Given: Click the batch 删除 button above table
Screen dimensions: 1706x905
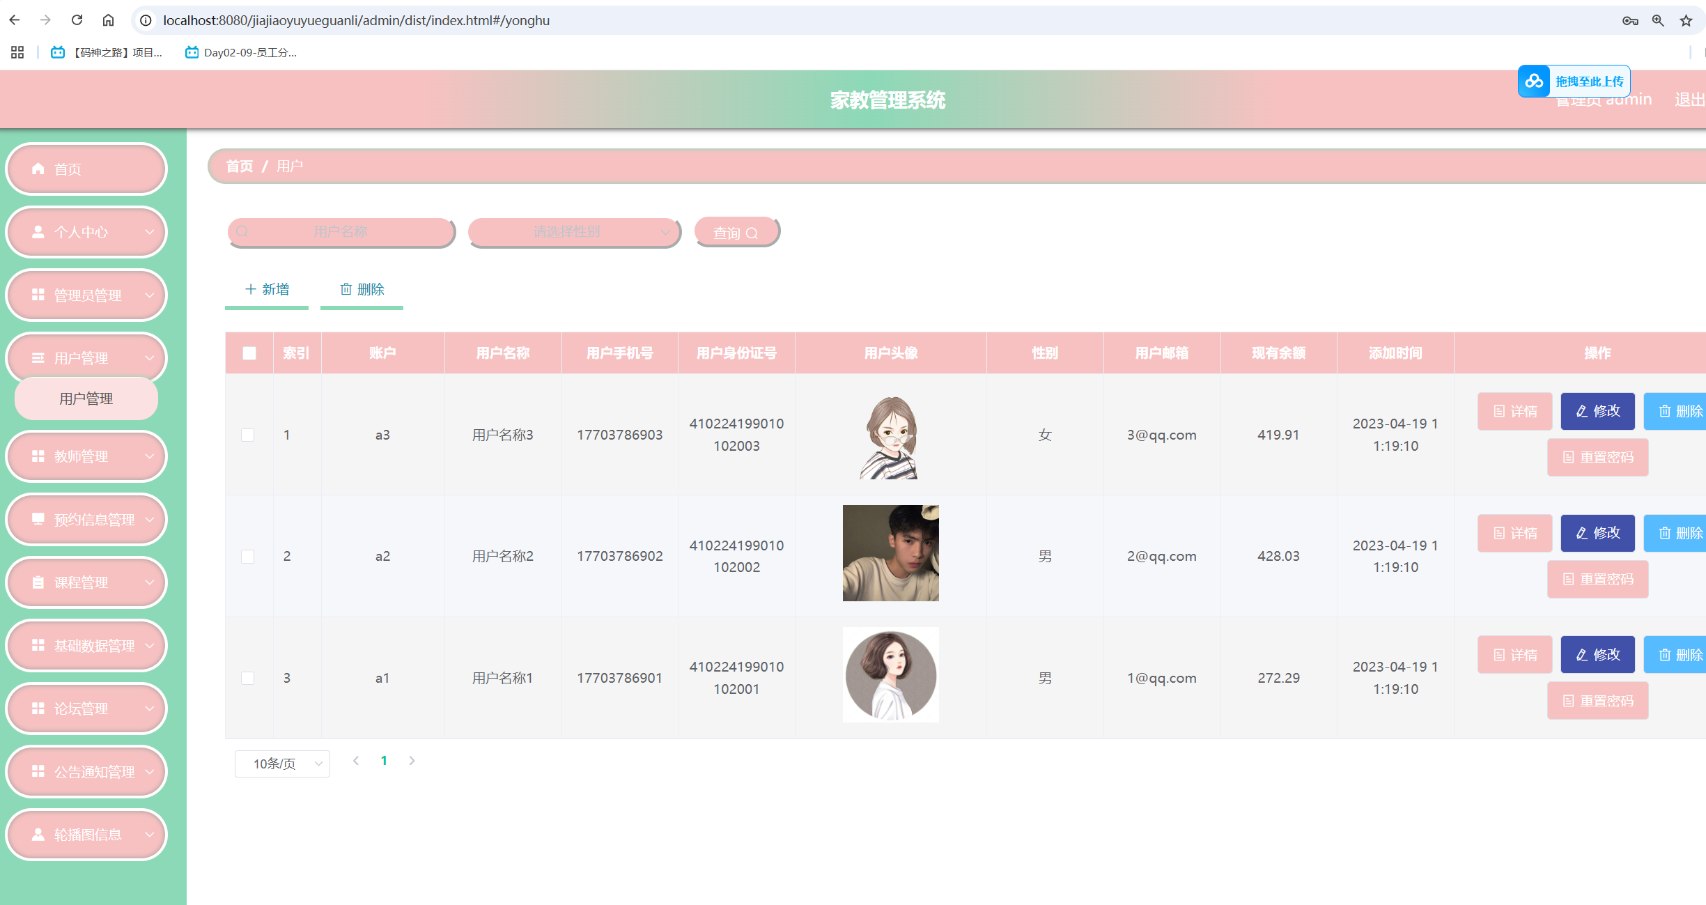Looking at the screenshot, I should point(362,289).
